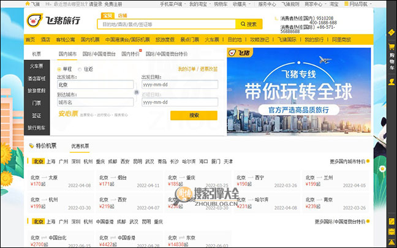Image resolution: width=397 pixels, height=248 pixels.
Task: Open the 我的订单 link
Action: coord(187,69)
